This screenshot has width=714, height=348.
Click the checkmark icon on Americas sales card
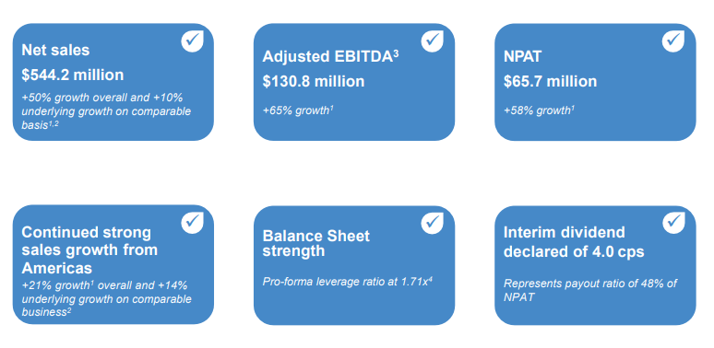pos(192,223)
